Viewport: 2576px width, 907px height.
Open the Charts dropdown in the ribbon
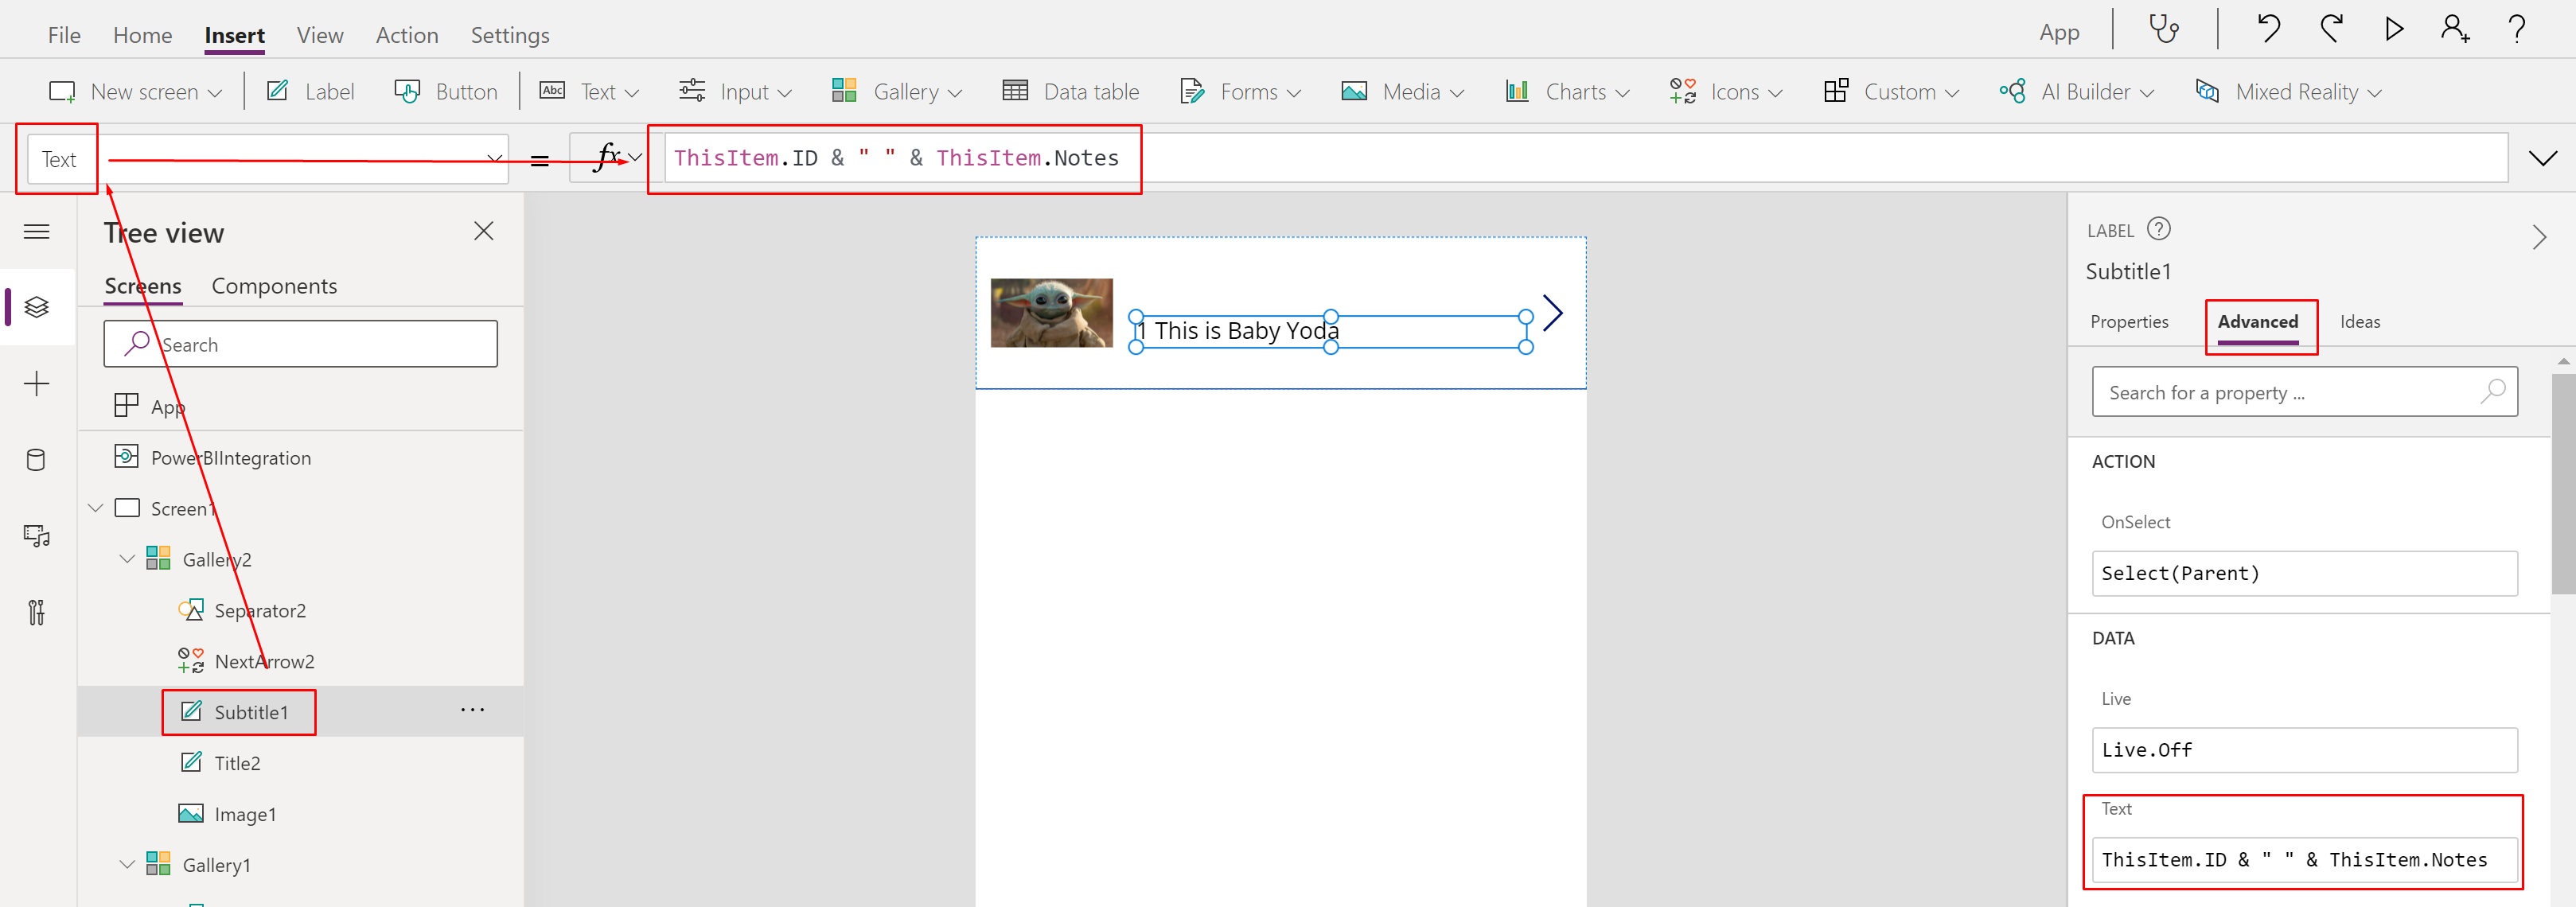point(1566,91)
